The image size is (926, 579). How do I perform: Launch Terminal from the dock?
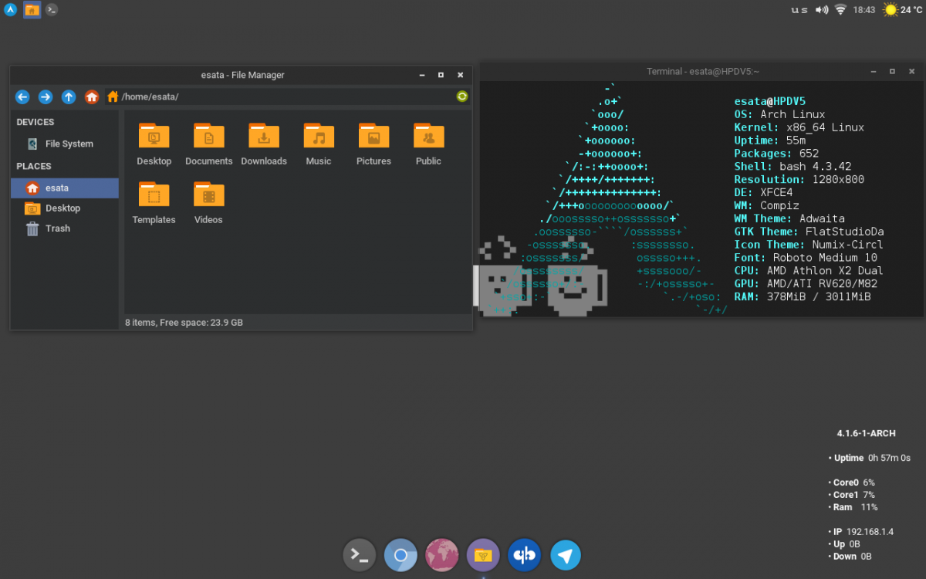coord(359,555)
